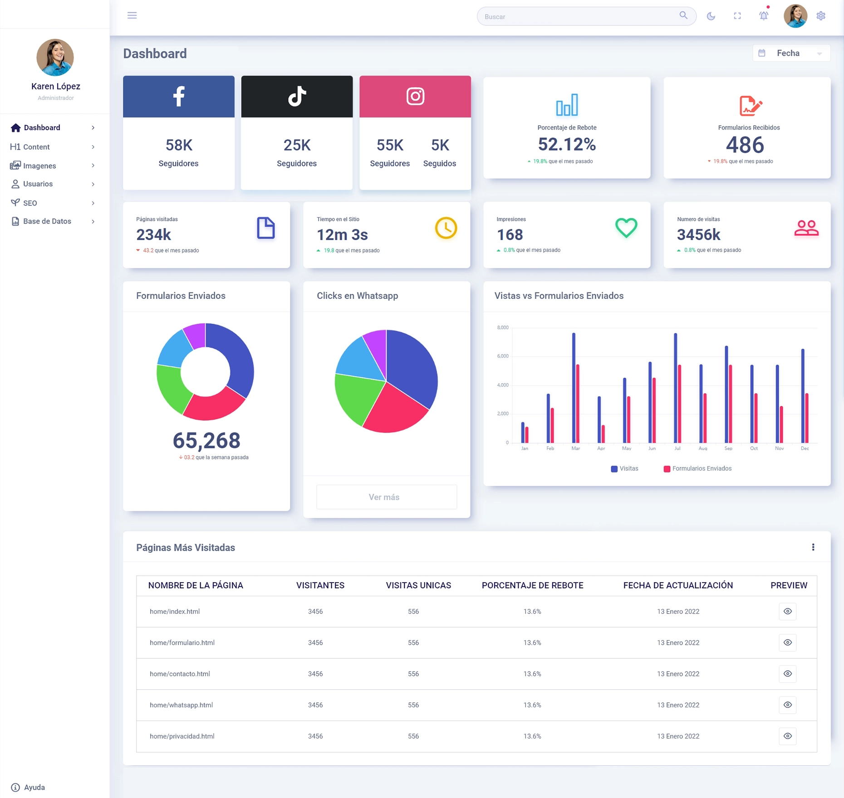Expand the Usuarios sidebar chevron
844x798 pixels.
tap(93, 184)
